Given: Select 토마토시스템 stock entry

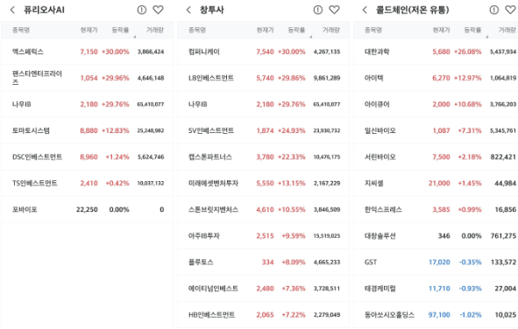Looking at the screenshot, I should (88, 130).
